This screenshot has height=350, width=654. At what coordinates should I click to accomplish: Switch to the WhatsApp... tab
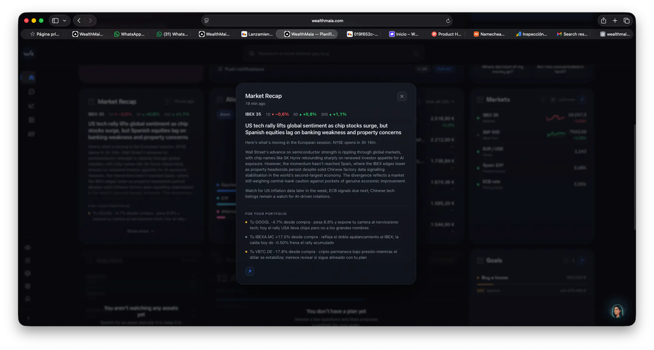point(129,34)
